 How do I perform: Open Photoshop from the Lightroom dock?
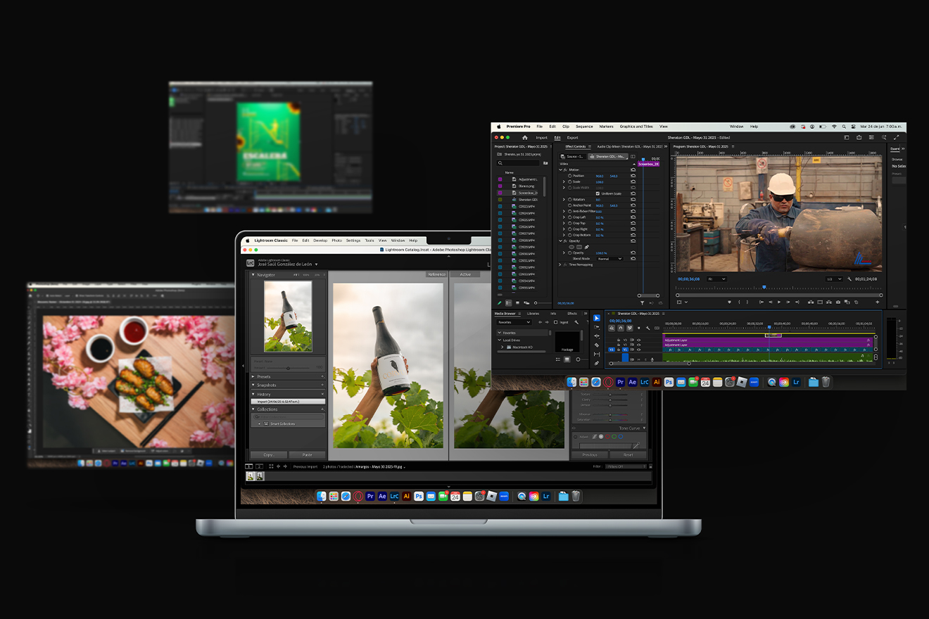point(419,496)
